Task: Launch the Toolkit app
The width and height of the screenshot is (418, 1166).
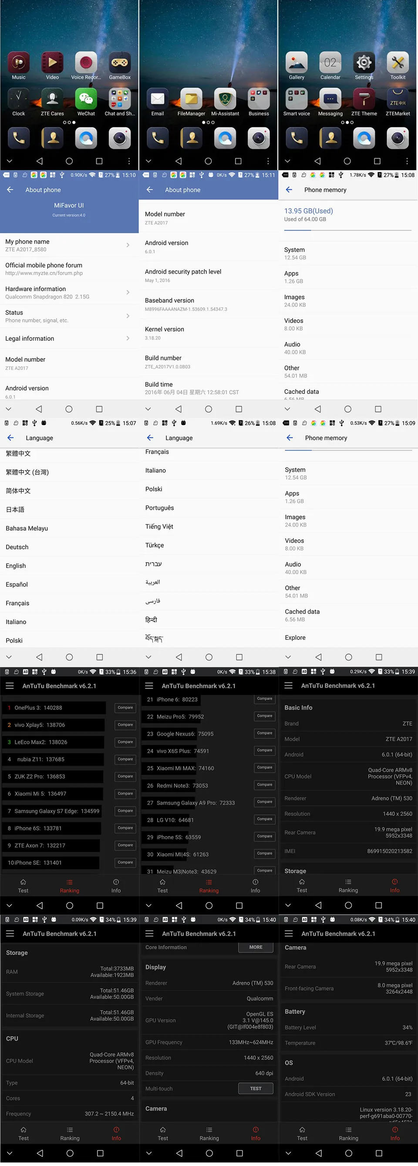Action: point(398,63)
